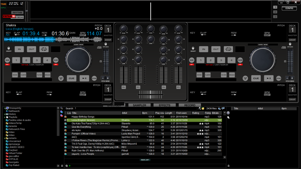This screenshot has height=169, width=301.
Task: Click song list scroll-up arrow
Action: pos(225,113)
